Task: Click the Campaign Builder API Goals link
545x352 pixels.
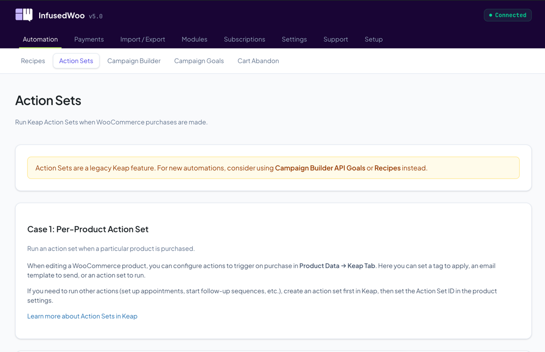Action: click(319, 168)
